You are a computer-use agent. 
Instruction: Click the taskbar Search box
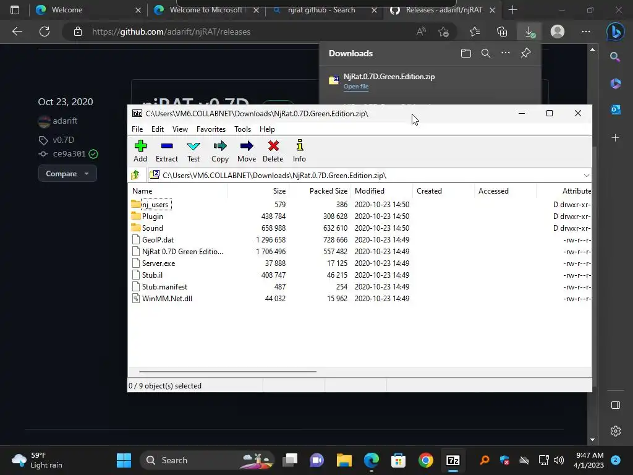206,460
